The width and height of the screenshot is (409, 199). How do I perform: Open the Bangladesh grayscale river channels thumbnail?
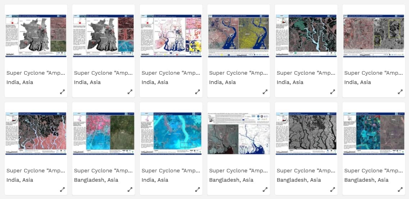tap(306, 134)
